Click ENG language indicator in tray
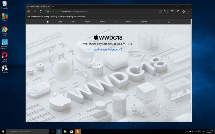Screen dimensions: 215x134 click(203, 132)
